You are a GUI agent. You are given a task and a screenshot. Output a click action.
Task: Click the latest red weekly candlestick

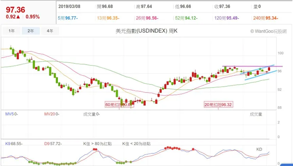click(269, 69)
